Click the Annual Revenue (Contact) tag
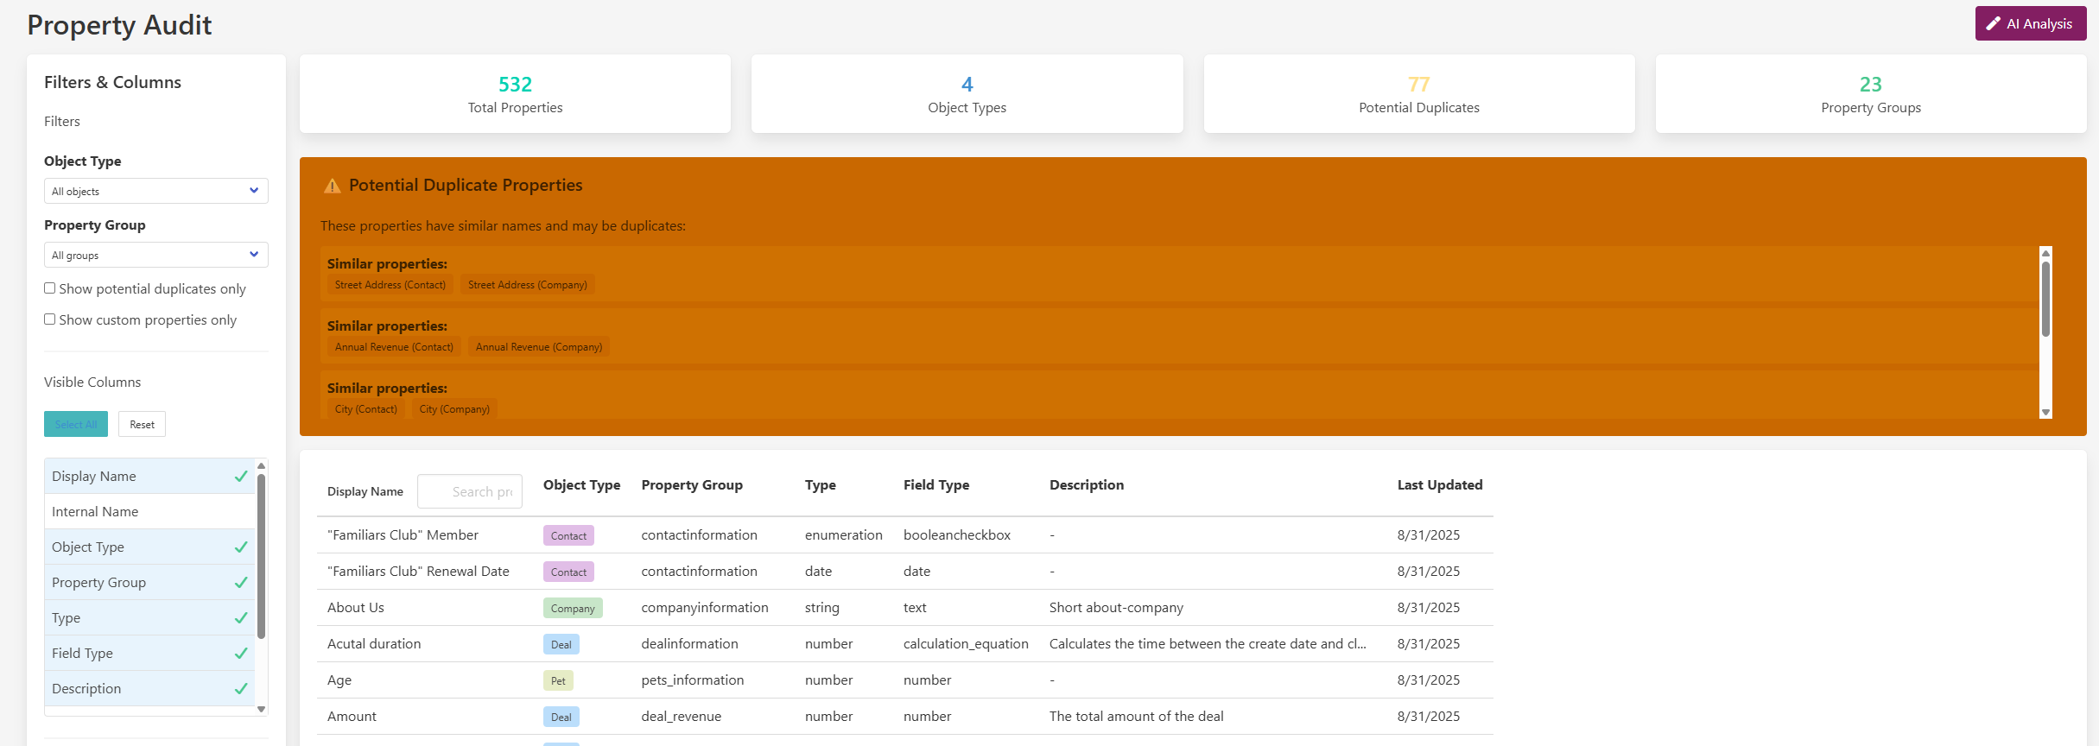 [394, 347]
